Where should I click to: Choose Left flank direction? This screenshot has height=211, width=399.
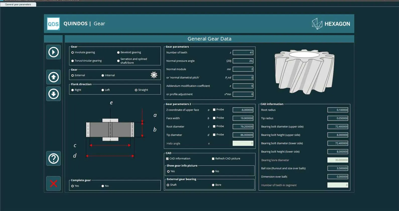tap(103, 90)
